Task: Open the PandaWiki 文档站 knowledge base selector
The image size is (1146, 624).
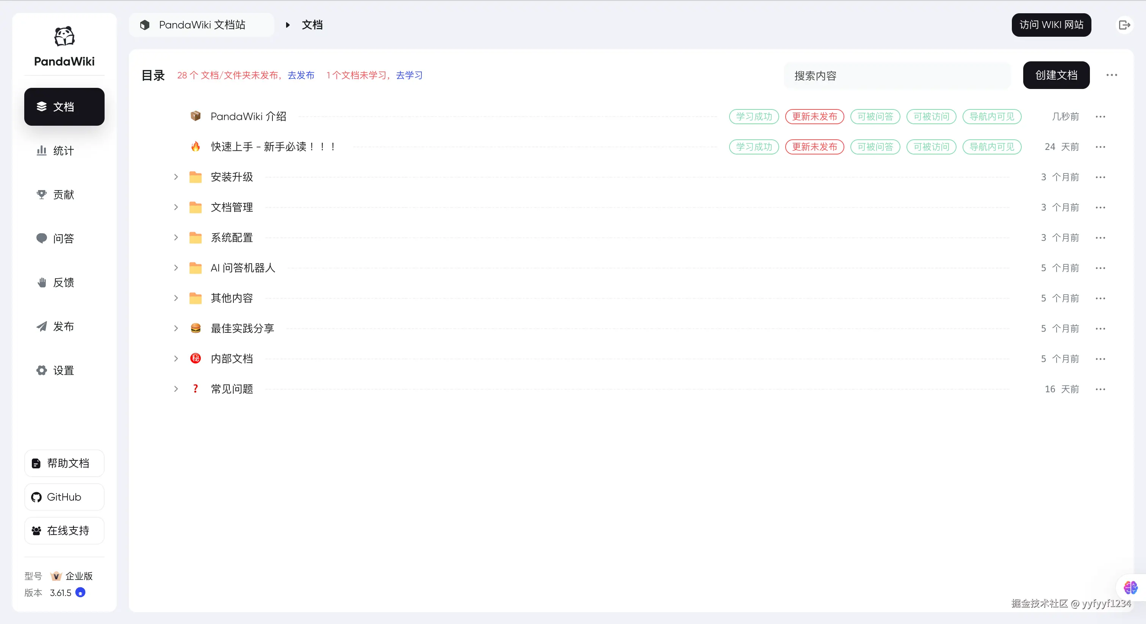Action: pyautogui.click(x=201, y=25)
